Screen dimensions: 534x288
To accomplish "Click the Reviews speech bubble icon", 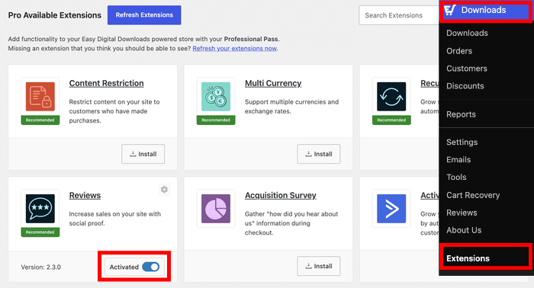I will 40,209.
